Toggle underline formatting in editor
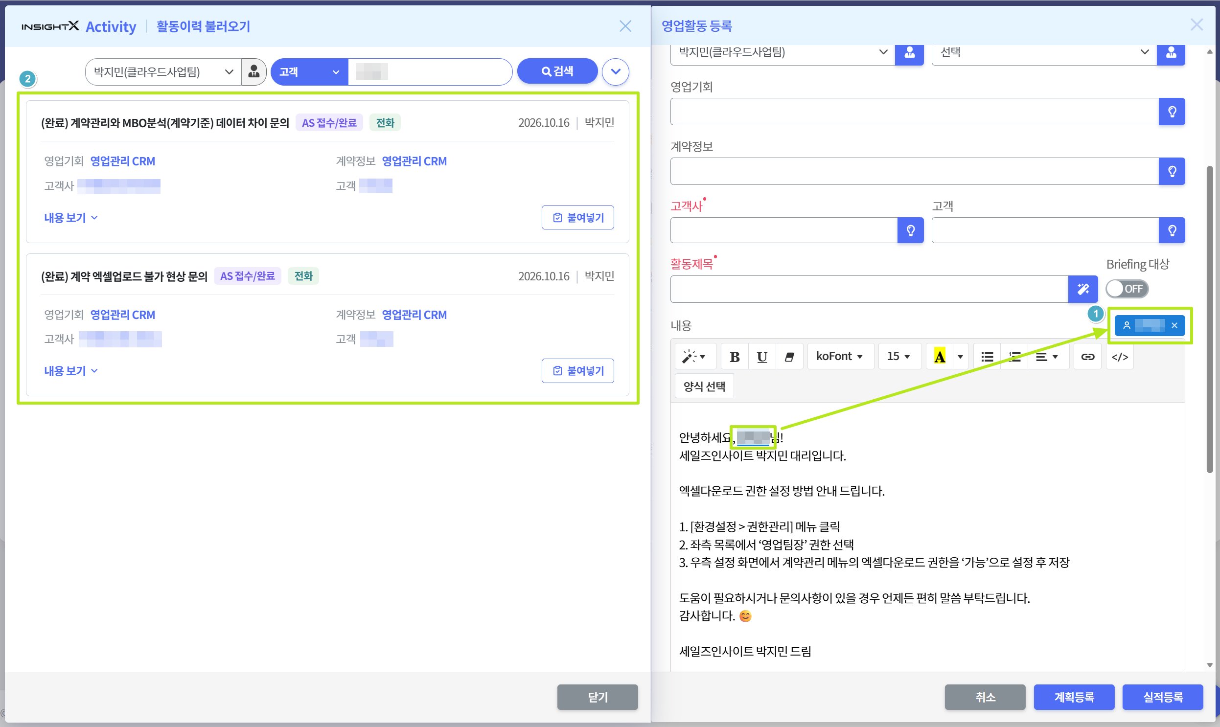Viewport: 1220px width, 727px height. 761,357
